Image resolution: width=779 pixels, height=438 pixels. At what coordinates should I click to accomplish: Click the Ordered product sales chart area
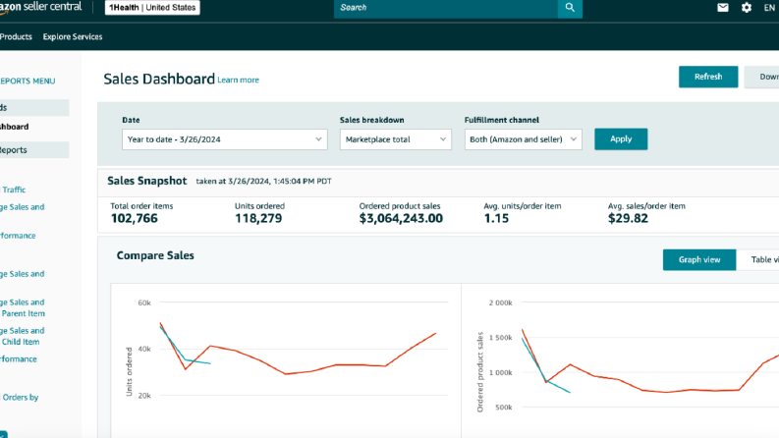(620, 361)
